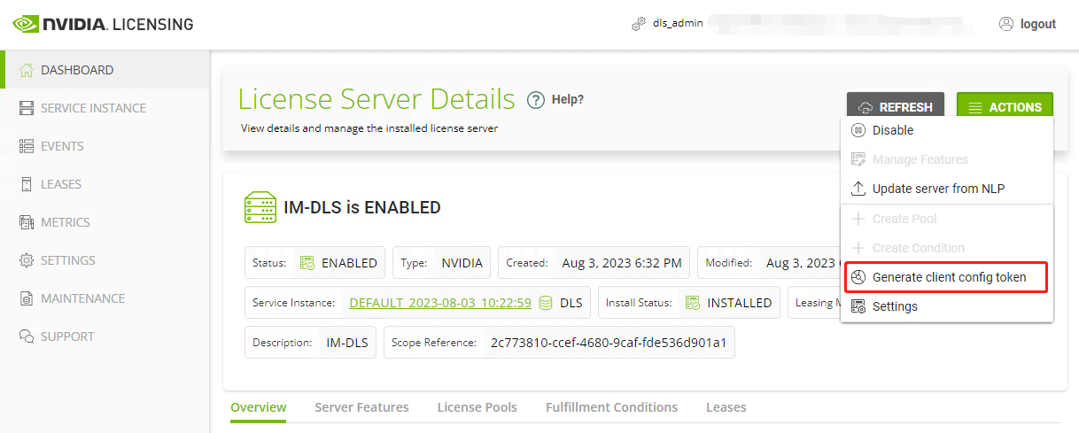Open the Settings sidebar item
The height and width of the screenshot is (433, 1079).
106,260
